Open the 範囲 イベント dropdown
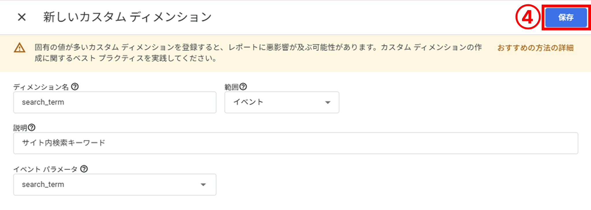 [x=282, y=102]
